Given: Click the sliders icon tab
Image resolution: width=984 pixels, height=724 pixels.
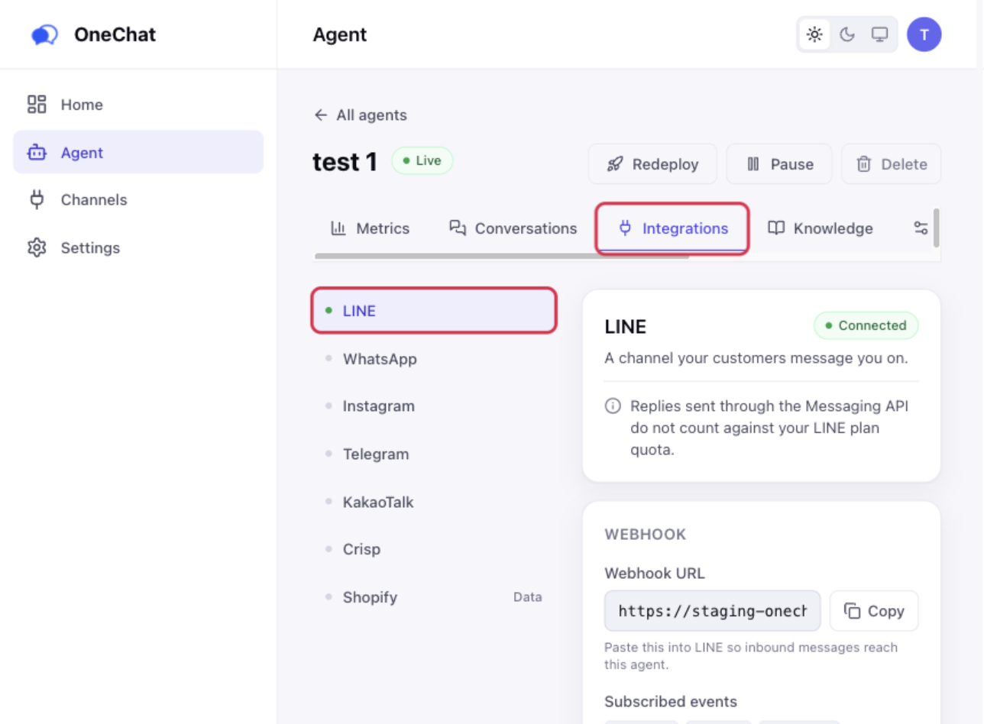Looking at the screenshot, I should (x=921, y=228).
